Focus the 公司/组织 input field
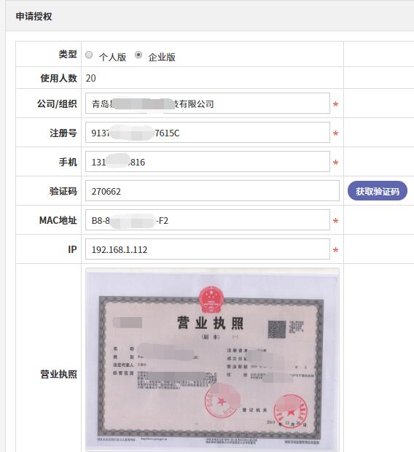Screen dimensions: 414x452 coord(208,104)
